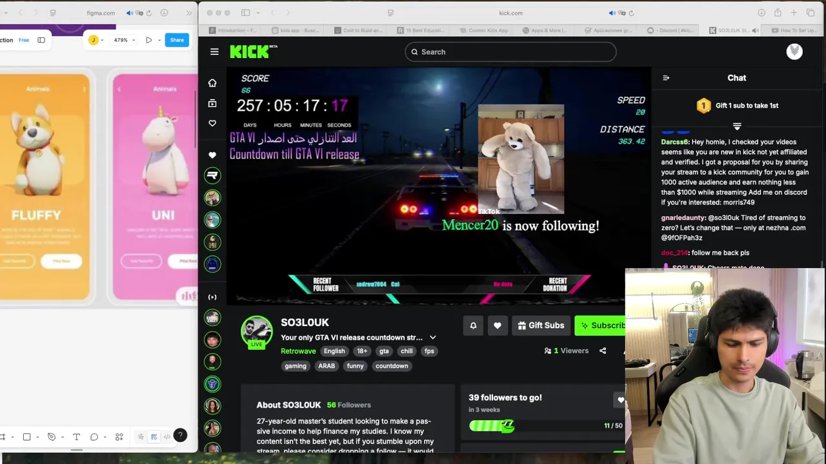This screenshot has width=826, height=464.
Task: Click the Share button in Figma
Action: [177, 40]
